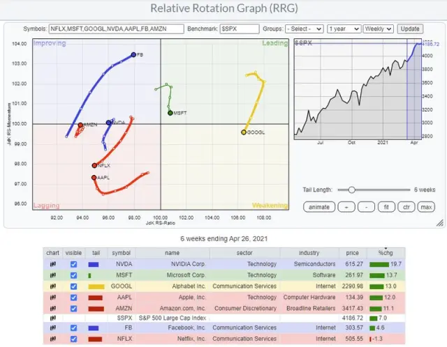Open the NVDA row chart icon

[53, 264]
